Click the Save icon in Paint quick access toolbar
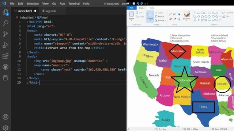Viewport: 234px width, 131px height. (x=134, y=3)
